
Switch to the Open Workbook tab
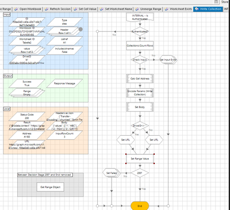point(28,9)
